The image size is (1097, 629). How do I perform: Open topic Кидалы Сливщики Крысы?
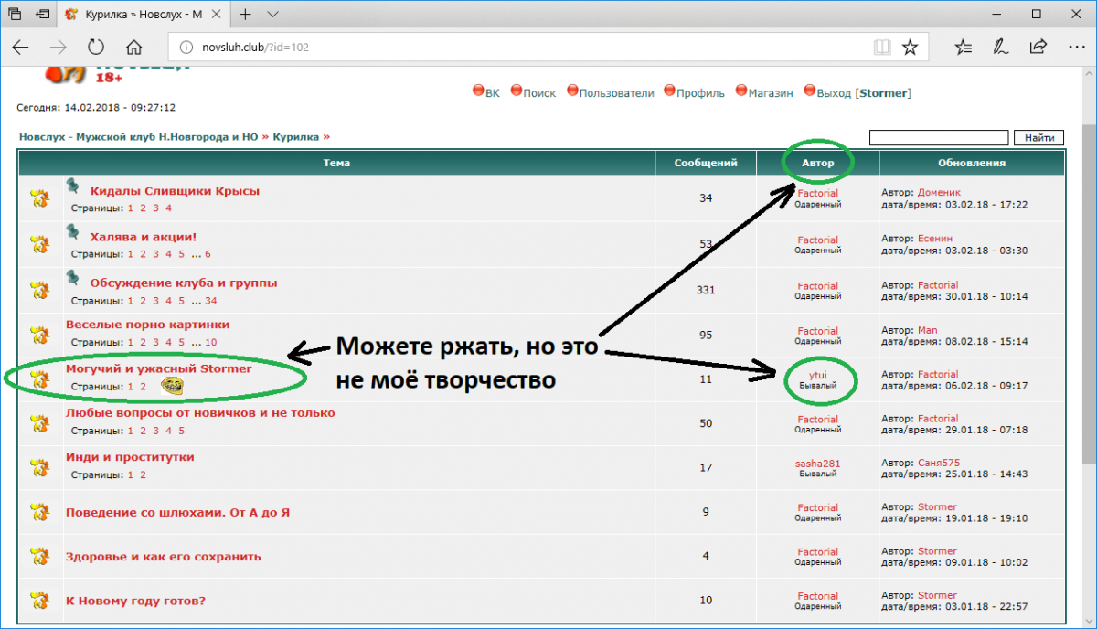[175, 191]
